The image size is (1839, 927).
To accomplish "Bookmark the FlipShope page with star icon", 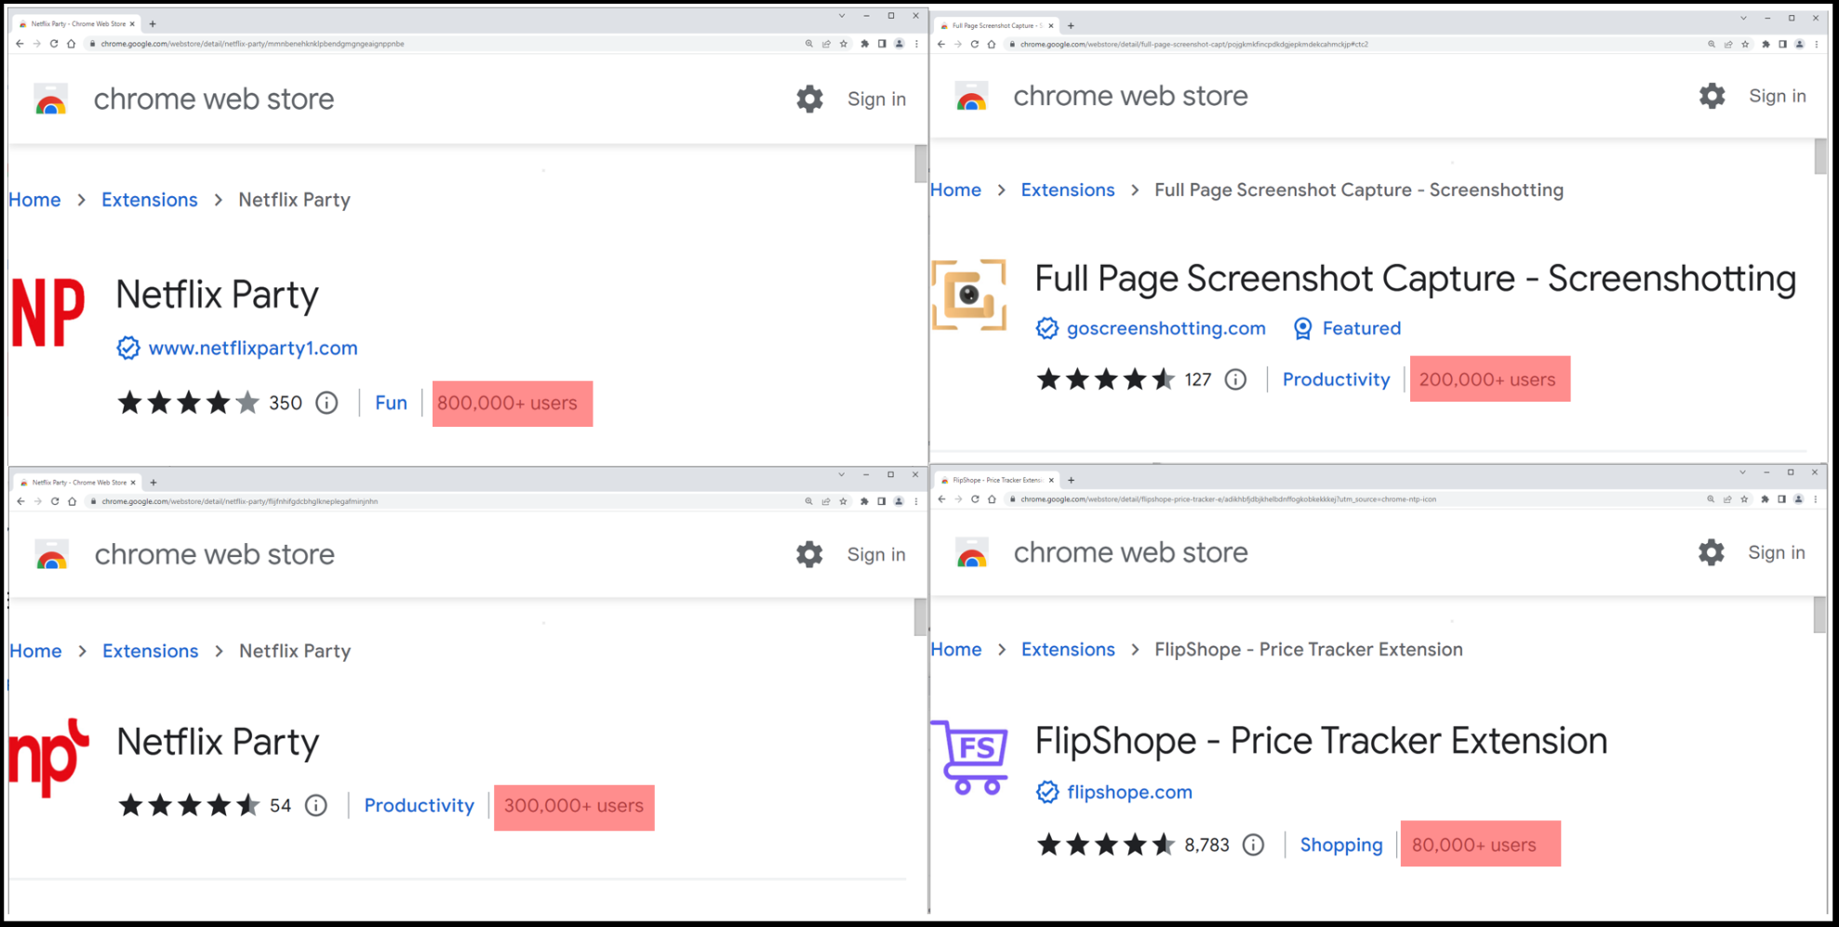I will click(1744, 499).
